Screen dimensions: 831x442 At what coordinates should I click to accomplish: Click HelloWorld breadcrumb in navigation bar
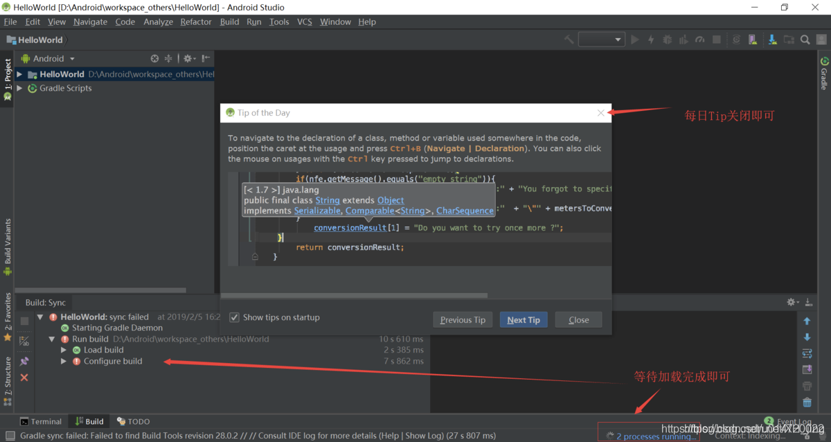tap(35, 39)
